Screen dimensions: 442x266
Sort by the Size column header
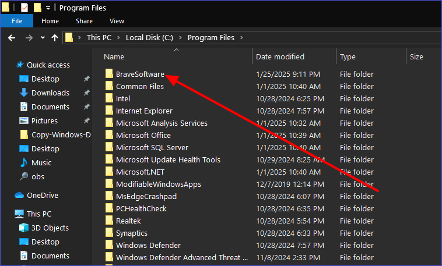click(416, 57)
